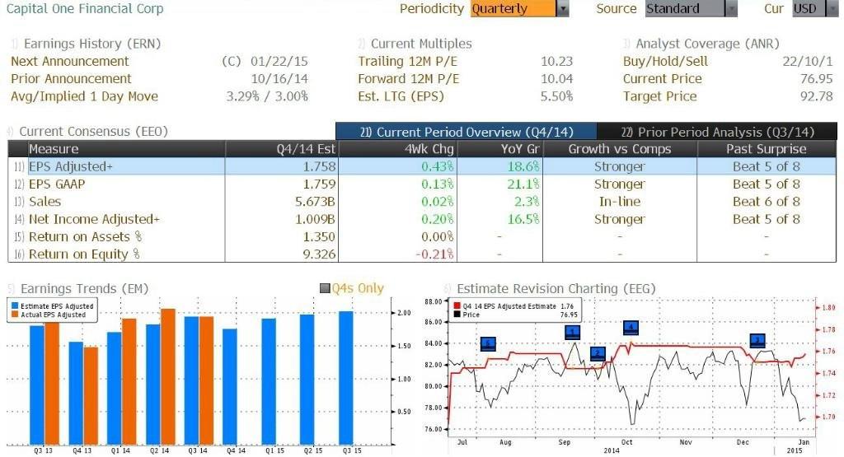Click Sales estimate value 5.673B
Viewport: 844px width, 457px height.
316,202
